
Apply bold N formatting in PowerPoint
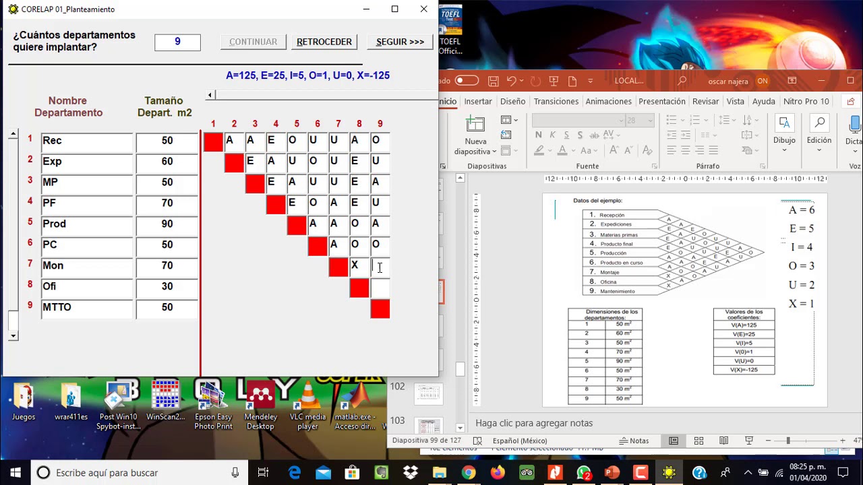[x=538, y=135]
